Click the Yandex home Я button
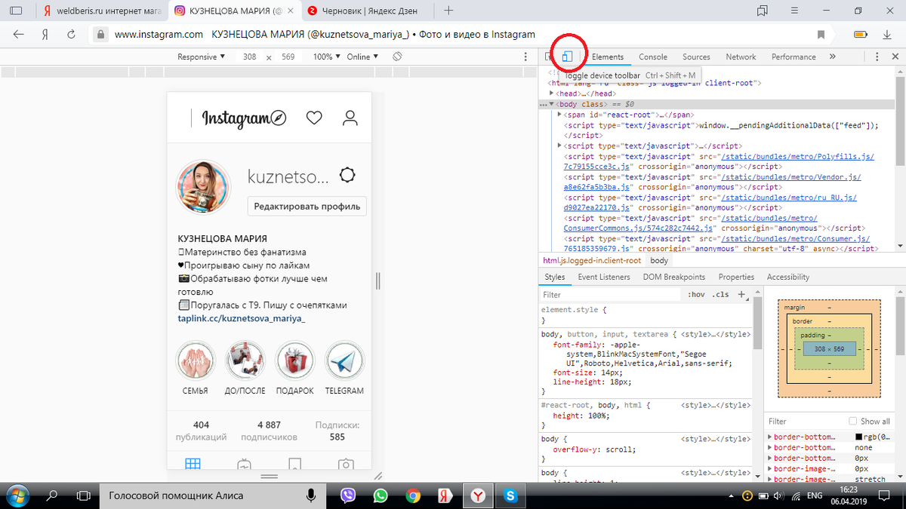The image size is (906, 509). click(x=45, y=34)
